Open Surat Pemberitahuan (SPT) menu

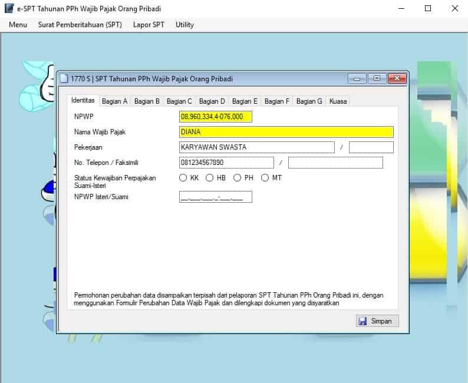tap(80, 25)
